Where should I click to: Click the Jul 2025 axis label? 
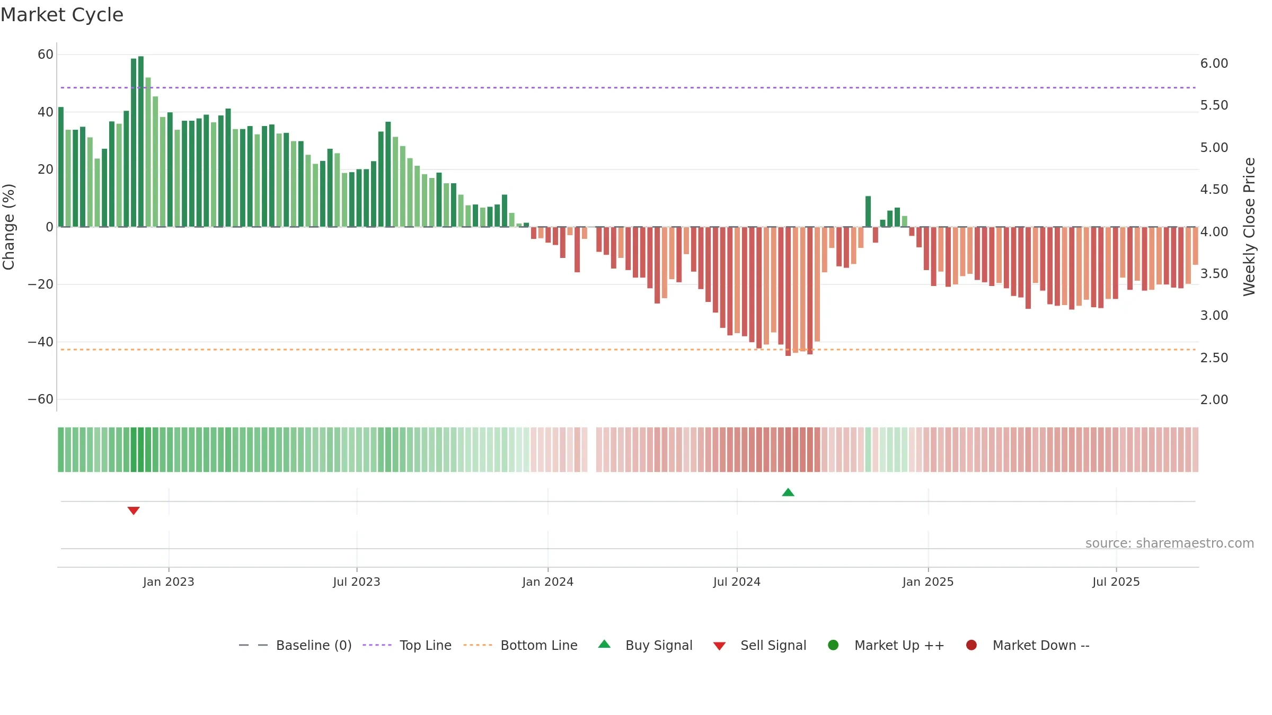point(1116,582)
